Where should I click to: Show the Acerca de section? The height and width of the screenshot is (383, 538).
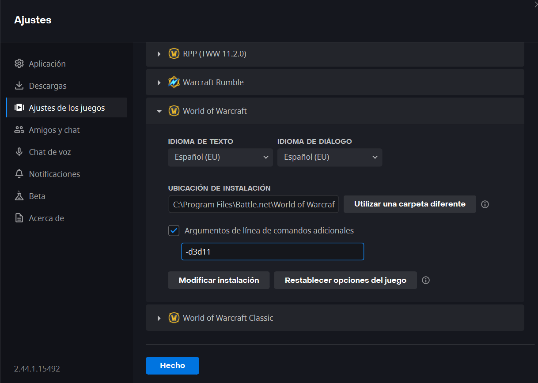point(66,218)
